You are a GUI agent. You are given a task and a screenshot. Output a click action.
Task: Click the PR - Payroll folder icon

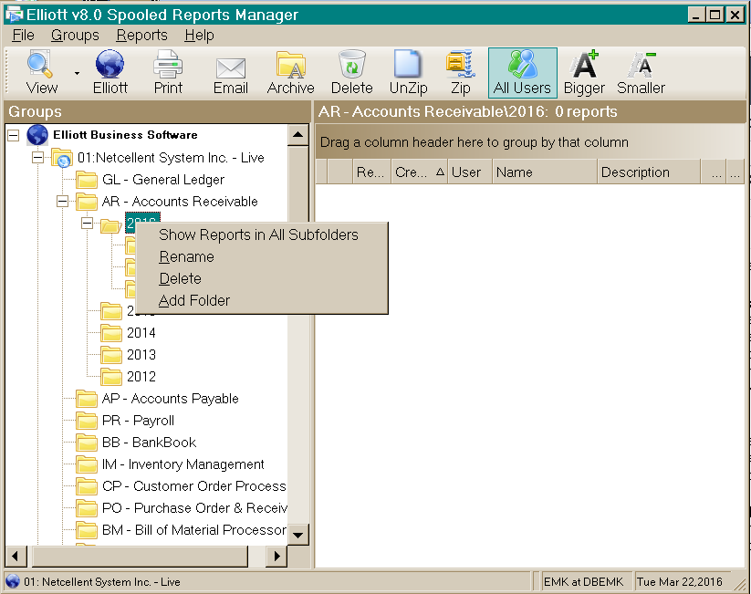87,421
